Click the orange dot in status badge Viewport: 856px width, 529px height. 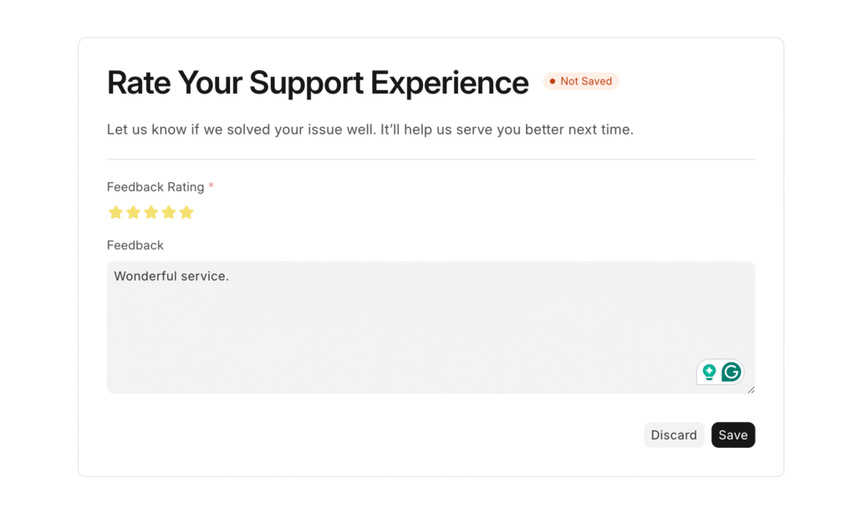[x=553, y=81]
